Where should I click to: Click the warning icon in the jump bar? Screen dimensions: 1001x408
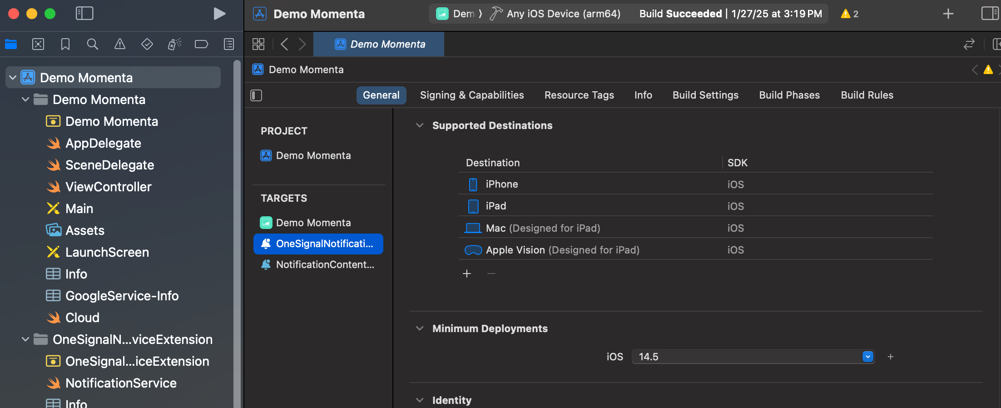988,70
